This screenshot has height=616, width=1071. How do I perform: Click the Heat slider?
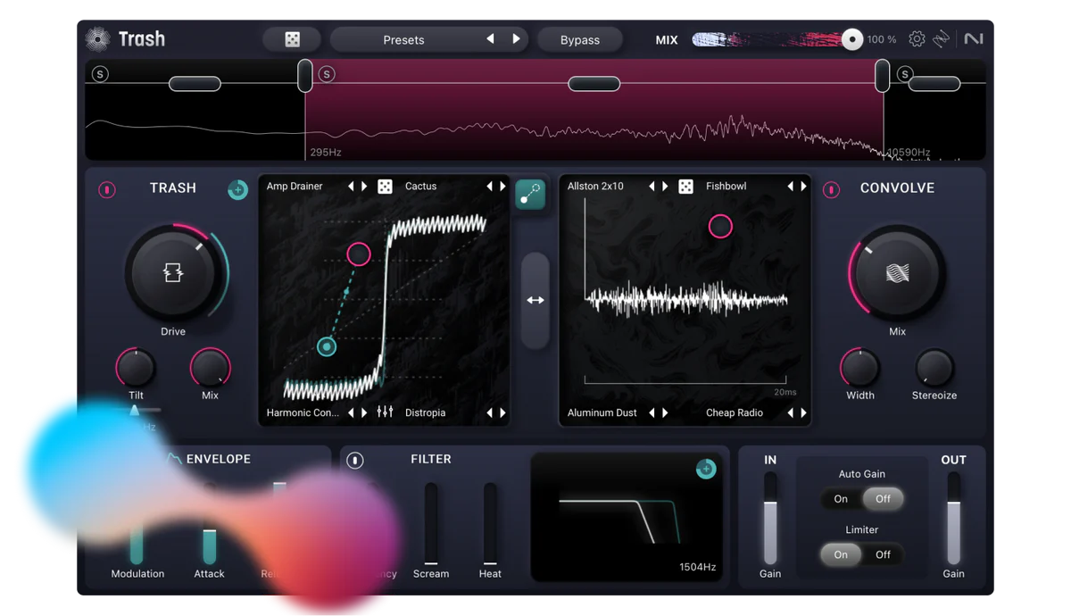coord(490,524)
